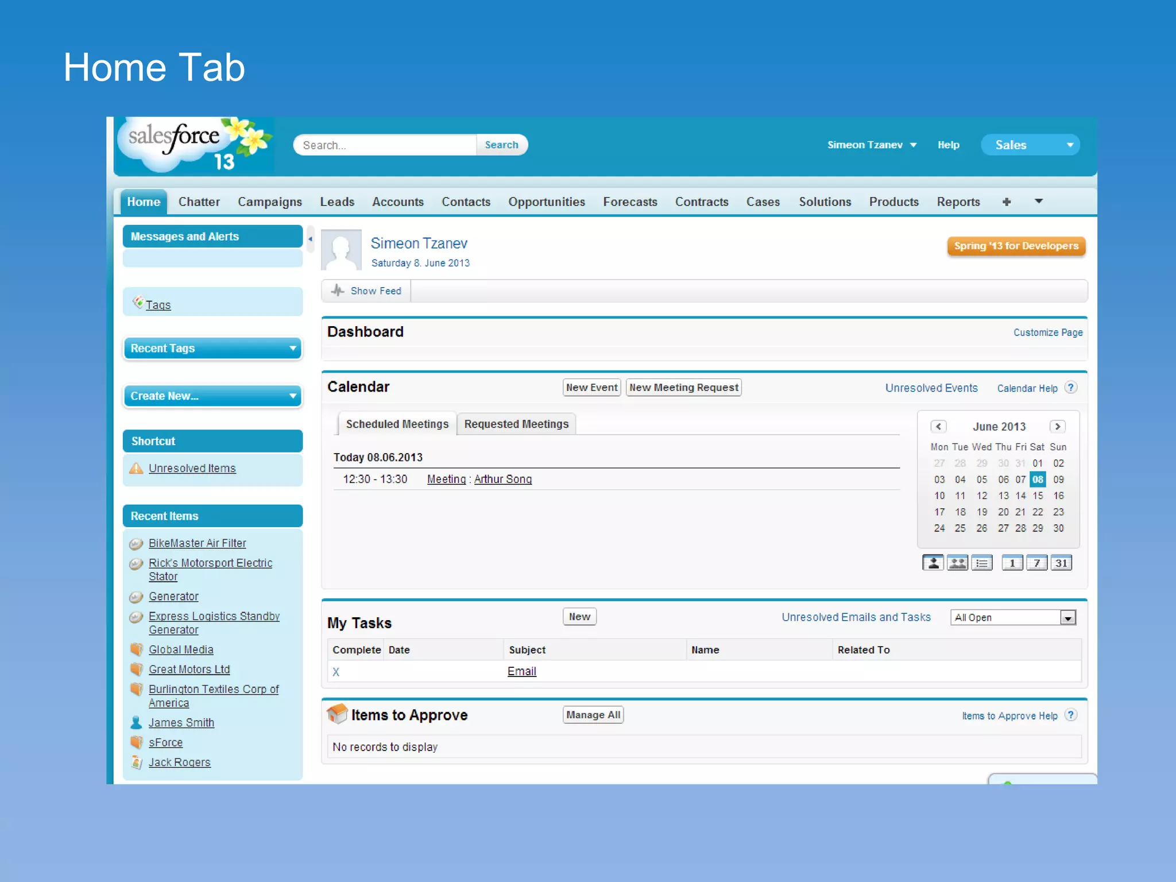Open the add-tab plus icon

point(1007,202)
